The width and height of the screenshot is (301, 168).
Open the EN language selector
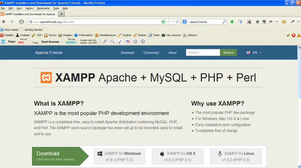254,52
